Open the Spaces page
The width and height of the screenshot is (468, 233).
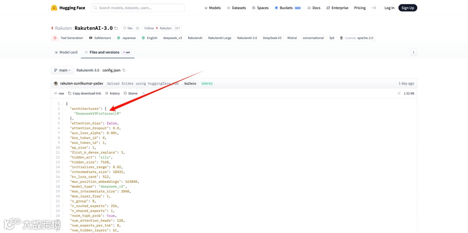click(x=260, y=8)
